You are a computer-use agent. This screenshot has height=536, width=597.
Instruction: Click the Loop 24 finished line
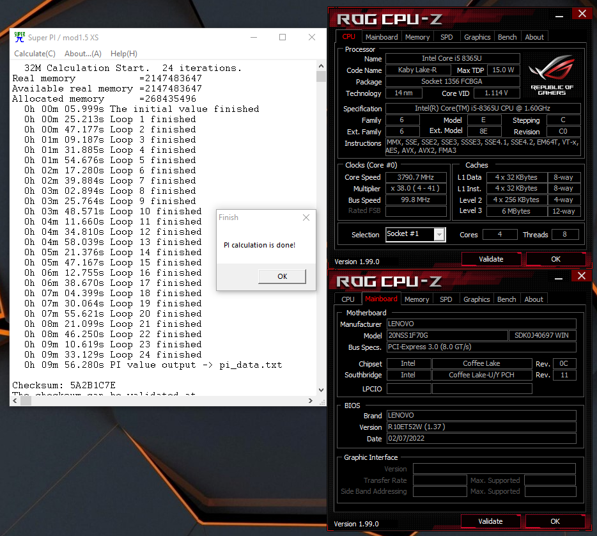pyautogui.click(x=113, y=354)
